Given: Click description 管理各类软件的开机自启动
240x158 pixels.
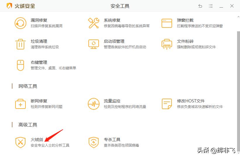Looking at the screenshot, I should click(125, 47).
